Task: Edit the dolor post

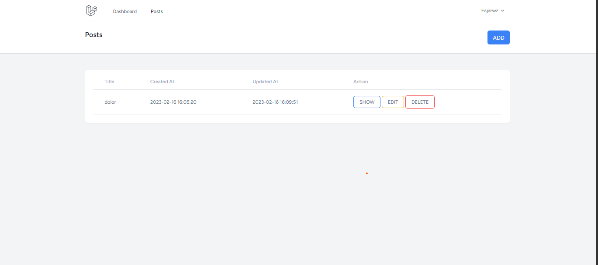Action: pos(393,102)
